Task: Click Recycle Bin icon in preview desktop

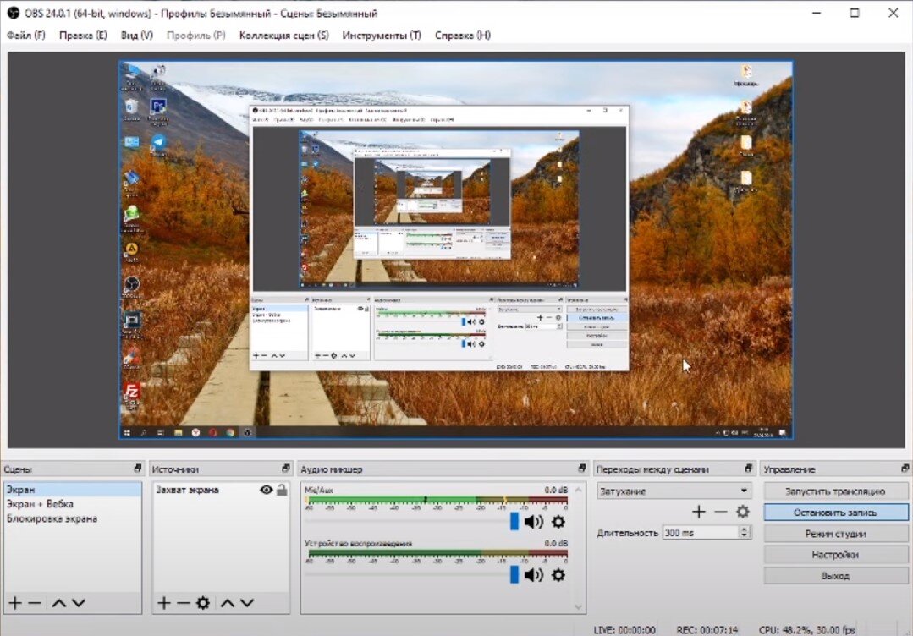Action: 132,107
